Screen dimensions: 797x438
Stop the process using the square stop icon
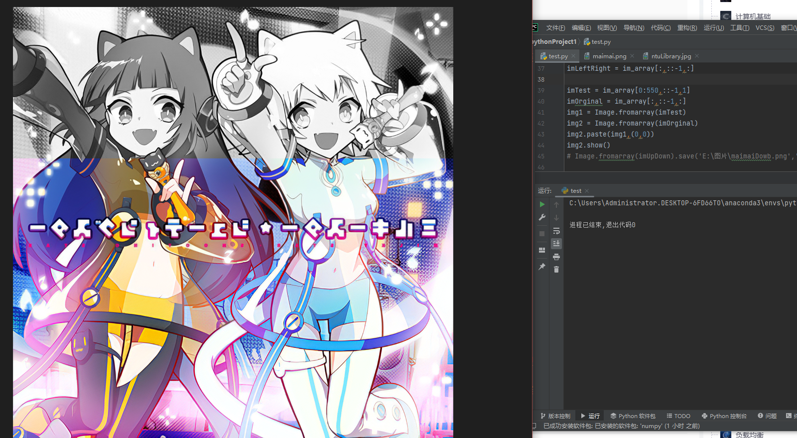[542, 233]
